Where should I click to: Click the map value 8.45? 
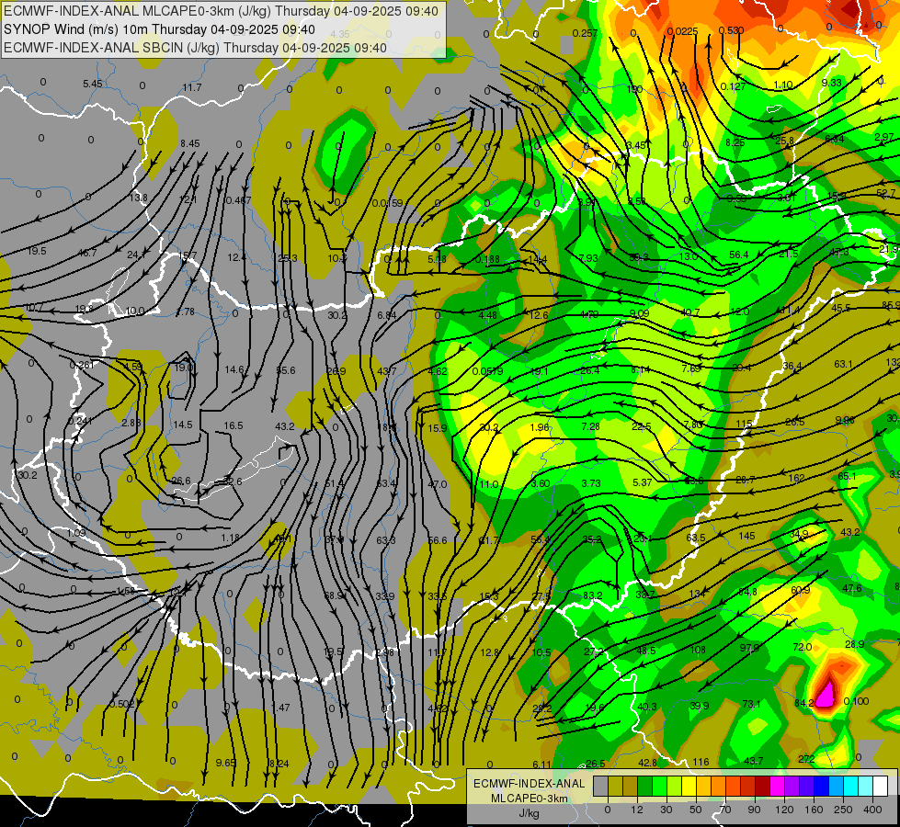(190, 143)
